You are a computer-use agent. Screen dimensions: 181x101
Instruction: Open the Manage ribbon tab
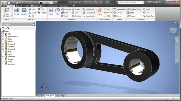[x=34, y=6]
